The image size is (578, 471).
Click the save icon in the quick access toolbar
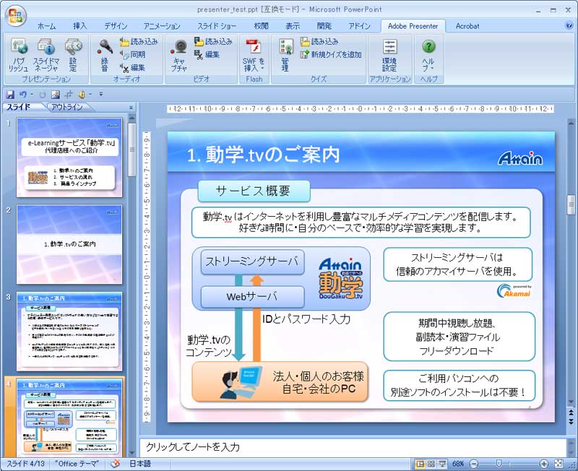click(10, 95)
